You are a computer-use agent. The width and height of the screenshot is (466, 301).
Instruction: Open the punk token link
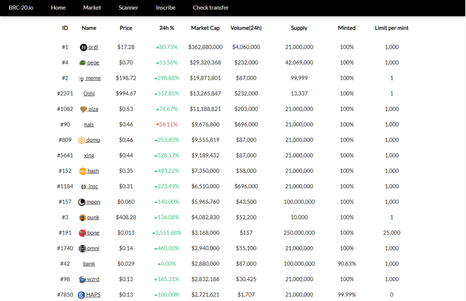(93, 217)
